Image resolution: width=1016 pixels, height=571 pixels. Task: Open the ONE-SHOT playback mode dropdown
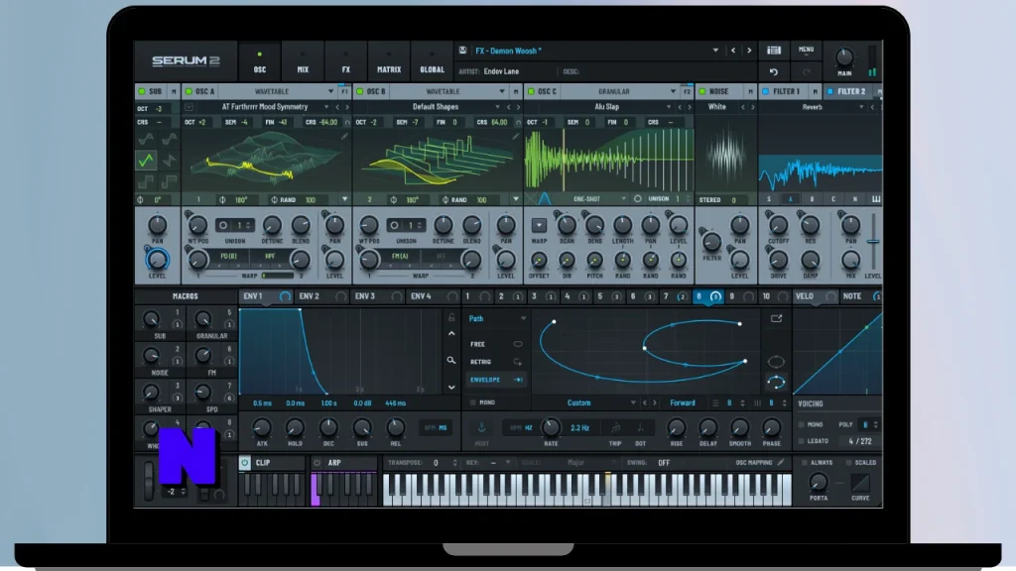[623, 198]
